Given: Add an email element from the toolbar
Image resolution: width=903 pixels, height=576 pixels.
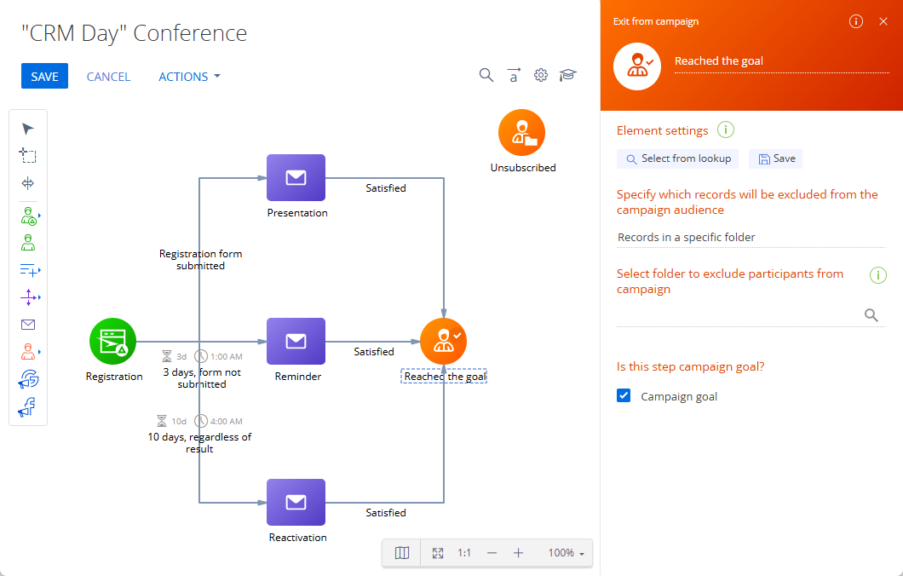Looking at the screenshot, I should tap(27, 325).
